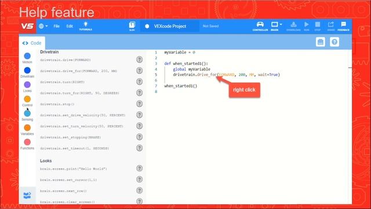
Task: Click the Not Saved status text
Action: click(x=210, y=26)
